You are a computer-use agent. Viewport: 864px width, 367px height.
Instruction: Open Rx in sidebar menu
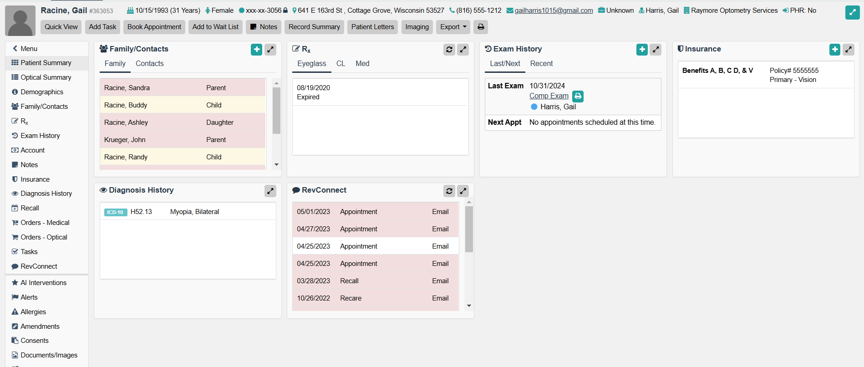[x=47, y=121]
